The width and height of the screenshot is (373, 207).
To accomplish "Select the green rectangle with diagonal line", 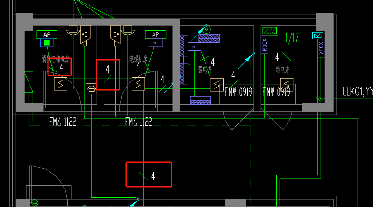I will coord(29,82).
